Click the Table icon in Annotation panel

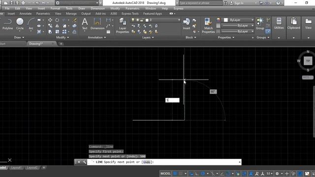[108, 31]
